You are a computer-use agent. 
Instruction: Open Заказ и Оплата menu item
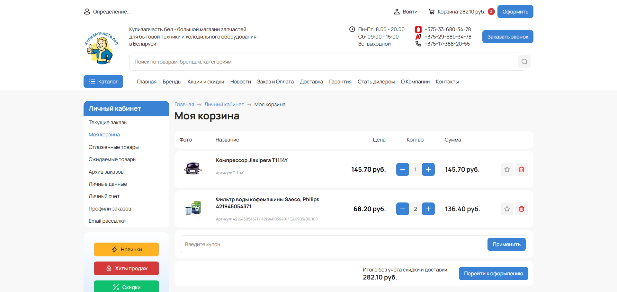pyautogui.click(x=275, y=82)
